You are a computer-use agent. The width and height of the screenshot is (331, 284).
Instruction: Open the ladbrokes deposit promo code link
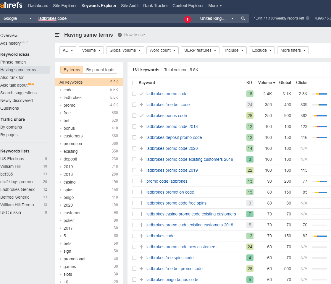(x=174, y=137)
